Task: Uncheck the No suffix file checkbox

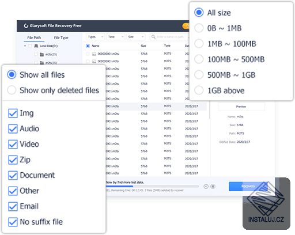Action: [x=13, y=222]
